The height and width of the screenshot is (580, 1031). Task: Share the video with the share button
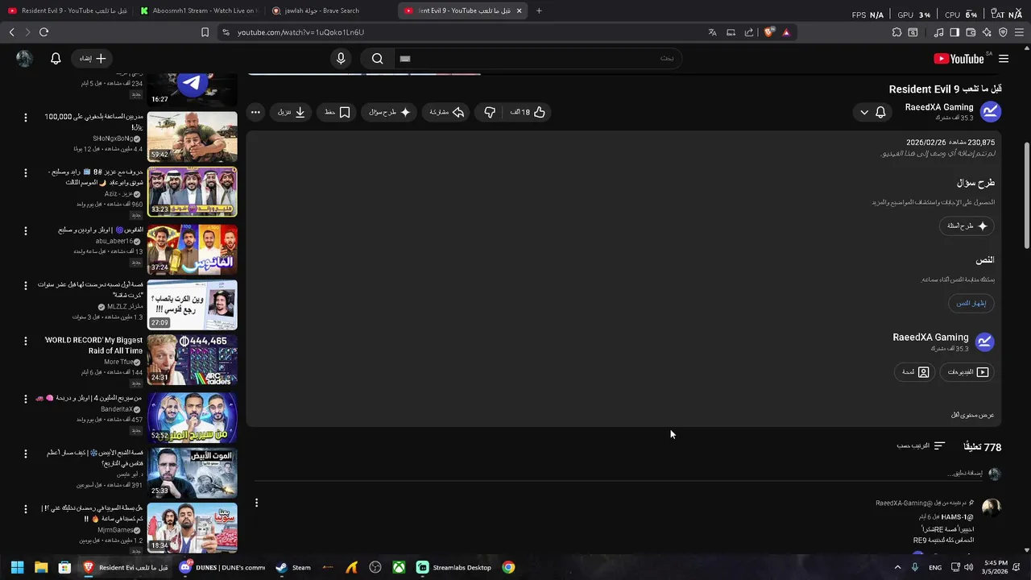[x=447, y=113]
